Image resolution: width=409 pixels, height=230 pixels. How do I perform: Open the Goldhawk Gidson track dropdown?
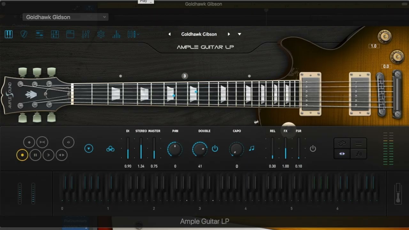[65, 17]
